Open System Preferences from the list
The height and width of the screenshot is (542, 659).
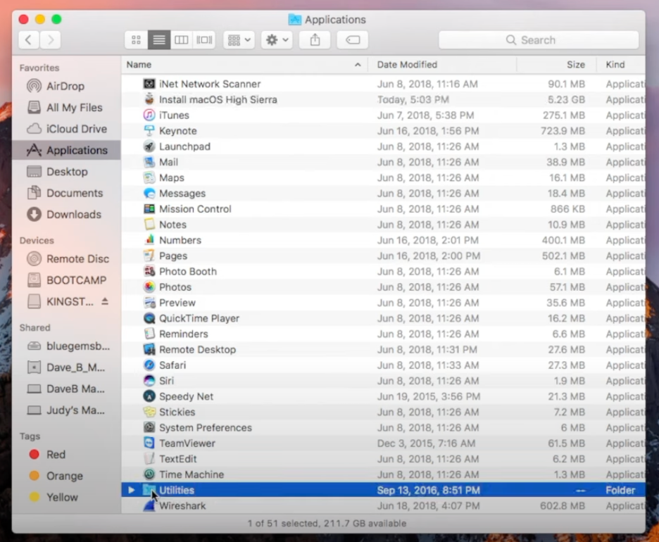point(205,427)
